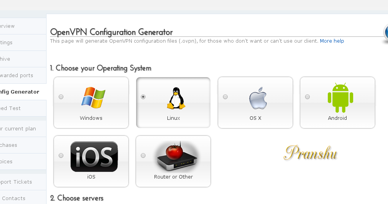Open the Archive sidebar item
Image resolution: width=388 pixels, height=204 pixels.
point(23,59)
